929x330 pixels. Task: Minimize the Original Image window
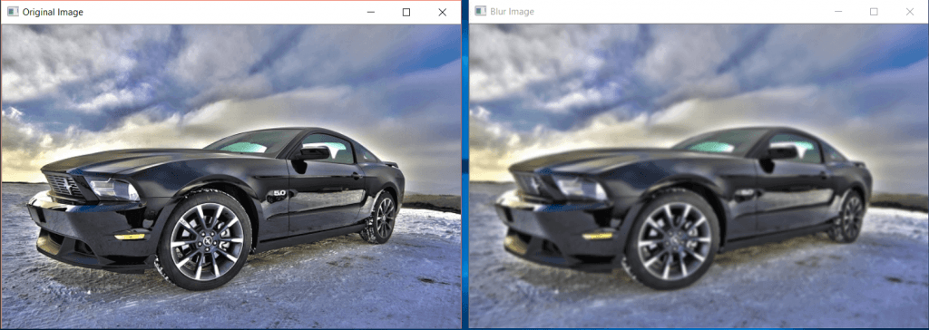tap(370, 13)
